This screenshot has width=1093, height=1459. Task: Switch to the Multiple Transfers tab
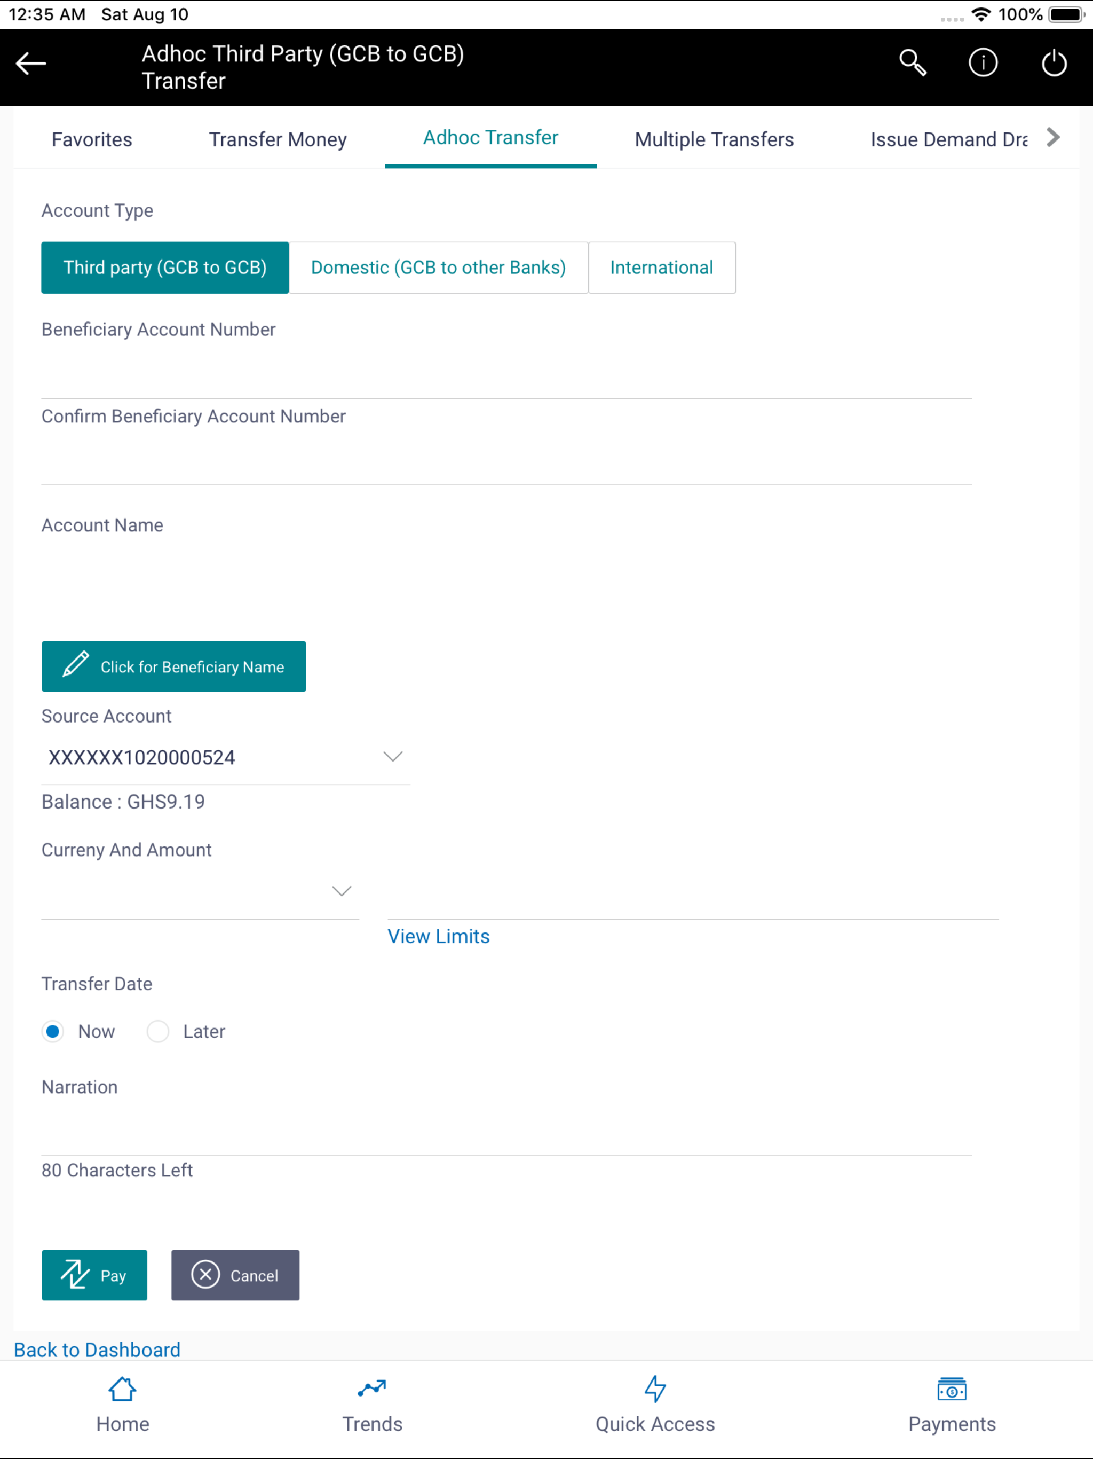(714, 139)
